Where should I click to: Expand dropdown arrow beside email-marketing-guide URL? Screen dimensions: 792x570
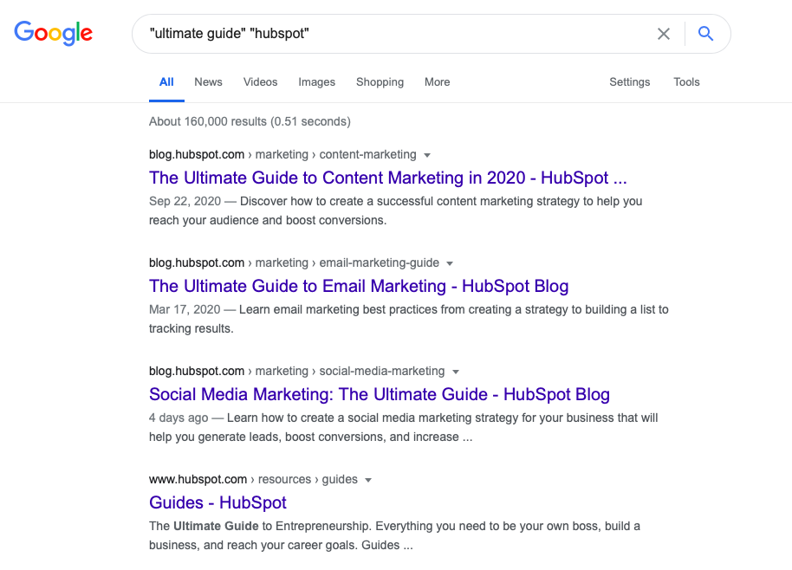(450, 263)
